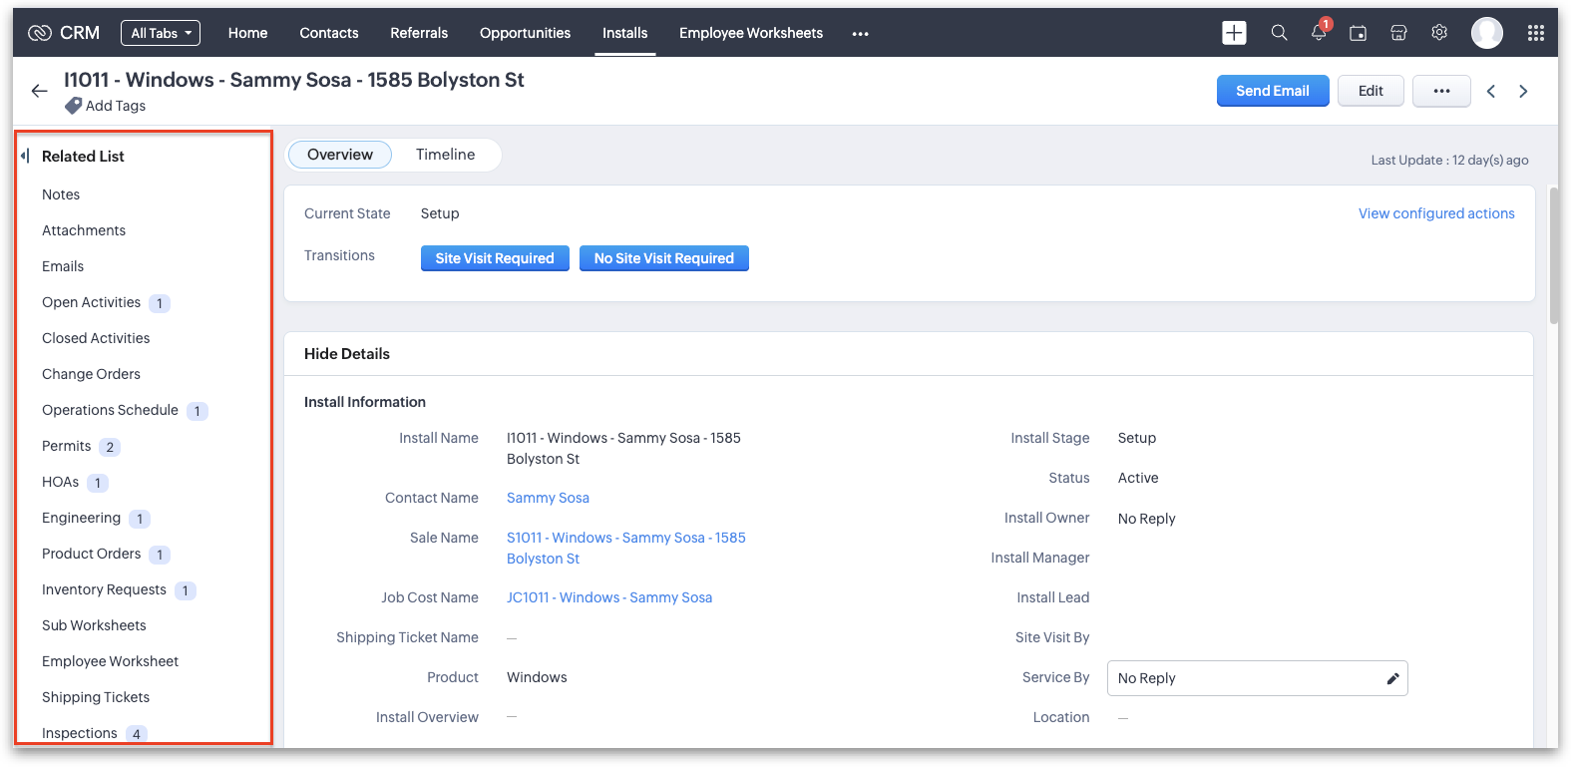Collapse section using Hide Details
Image resolution: width=1571 pixels, height=767 pixels.
[x=347, y=354]
